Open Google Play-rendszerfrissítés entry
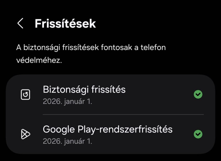This screenshot has width=221, height=161. coord(110,134)
